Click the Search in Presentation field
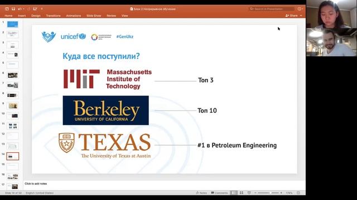Viewport: 357px width, 200px height. click(272, 9)
